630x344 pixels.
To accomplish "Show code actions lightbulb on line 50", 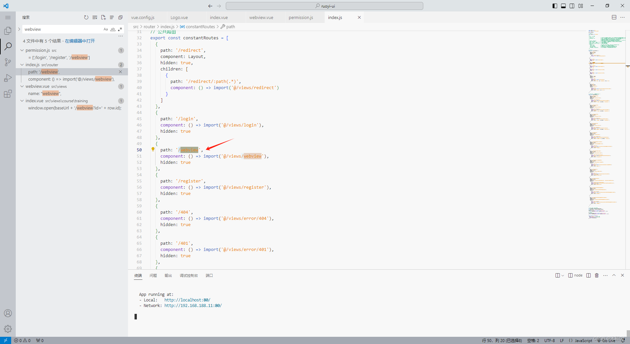I will tap(153, 149).
